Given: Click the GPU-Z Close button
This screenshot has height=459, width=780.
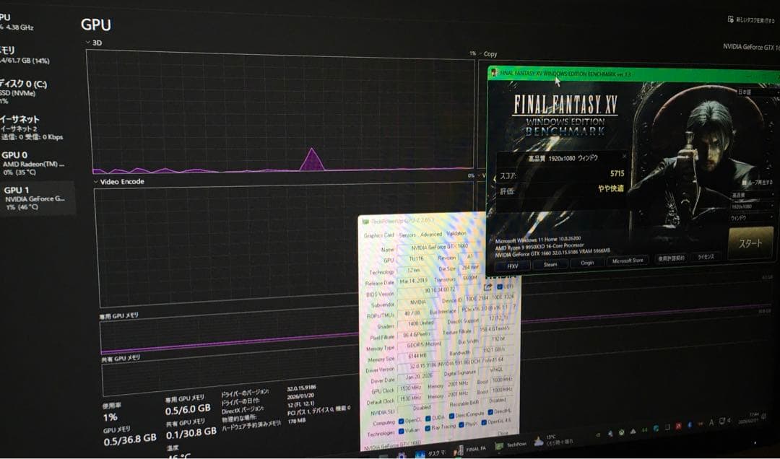Looking at the screenshot, I should (503, 433).
